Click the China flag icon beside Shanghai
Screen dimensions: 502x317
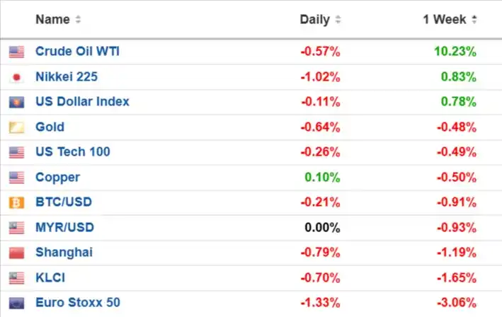coord(16,253)
